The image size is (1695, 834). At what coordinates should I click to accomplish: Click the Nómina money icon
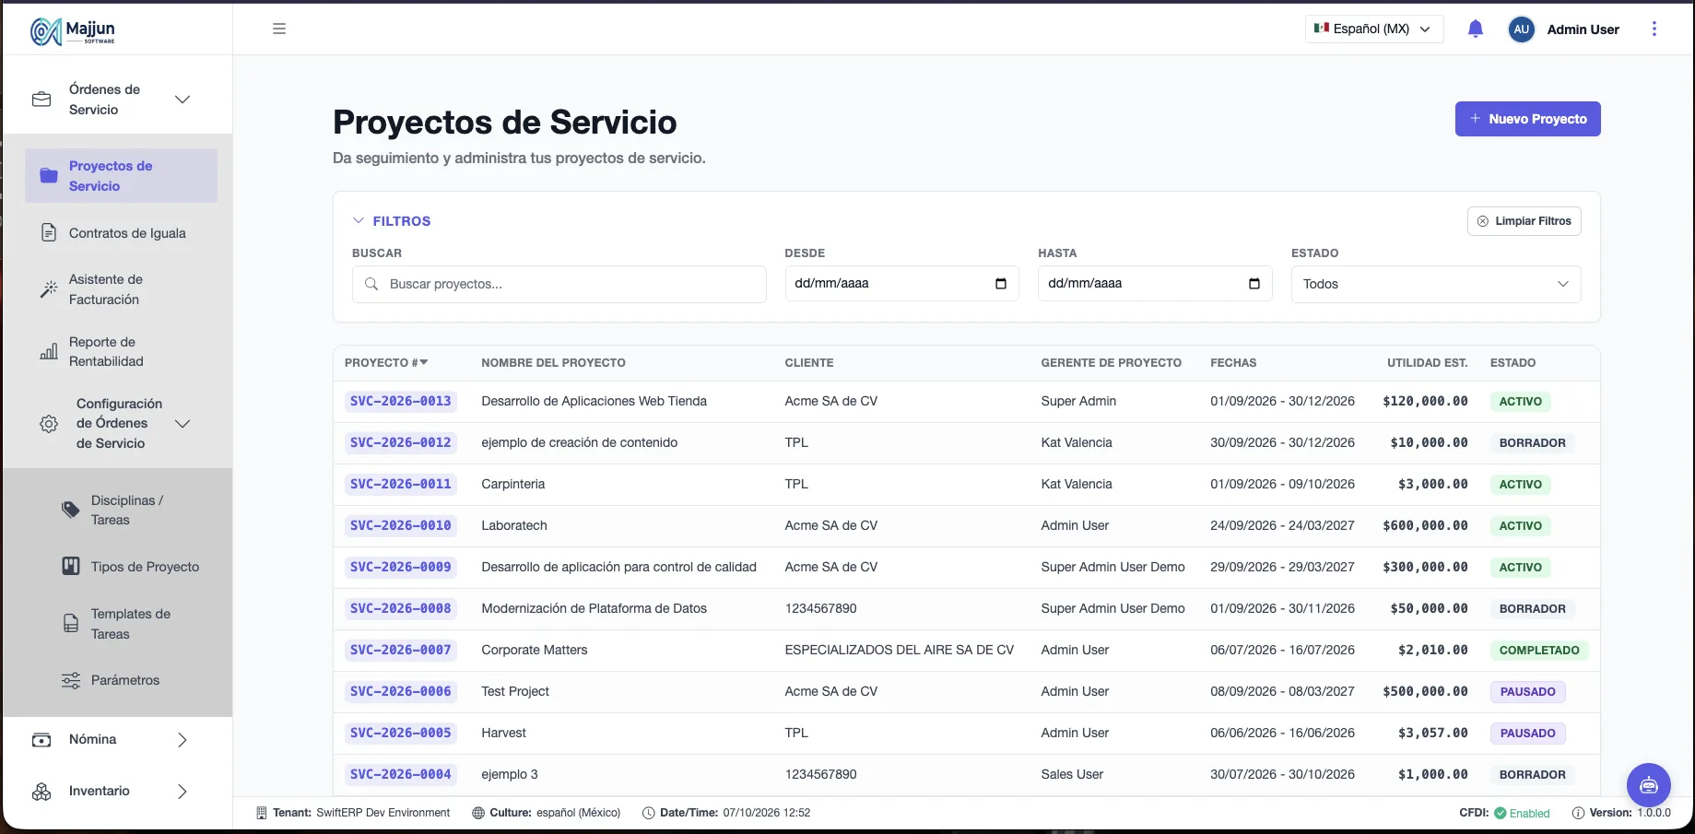click(x=41, y=740)
